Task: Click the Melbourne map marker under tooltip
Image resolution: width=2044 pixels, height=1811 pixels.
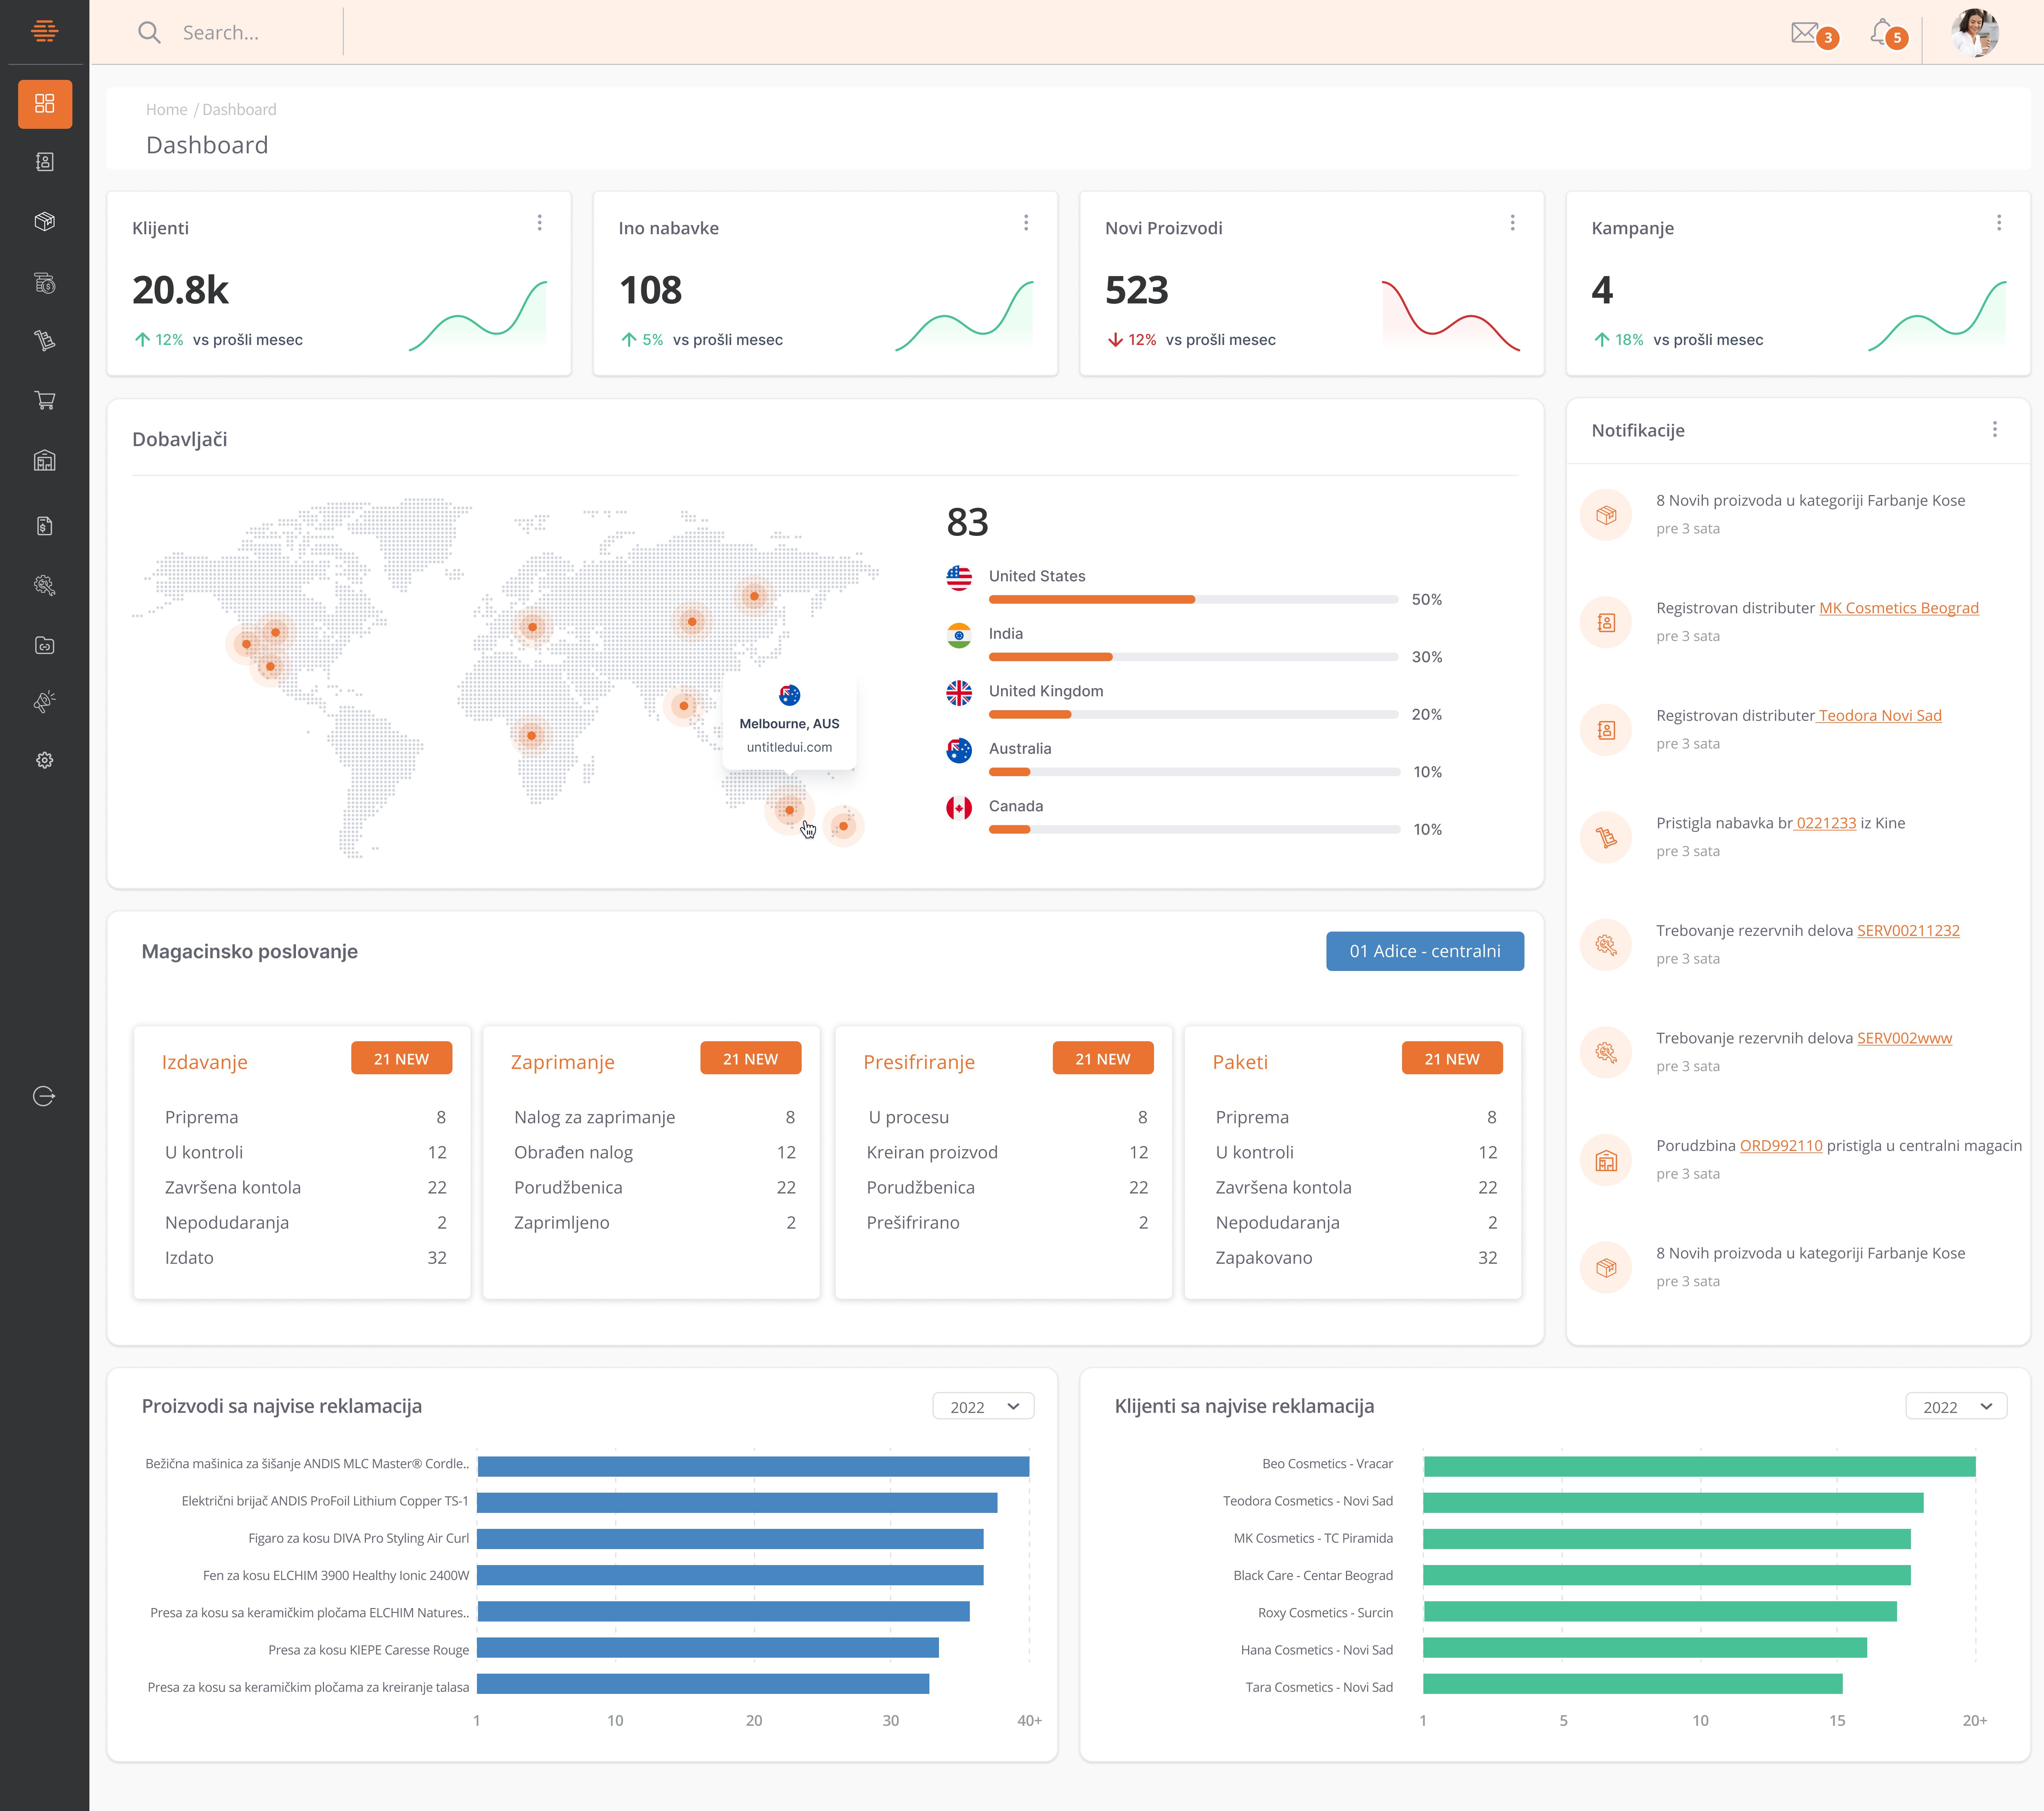Action: tap(789, 810)
